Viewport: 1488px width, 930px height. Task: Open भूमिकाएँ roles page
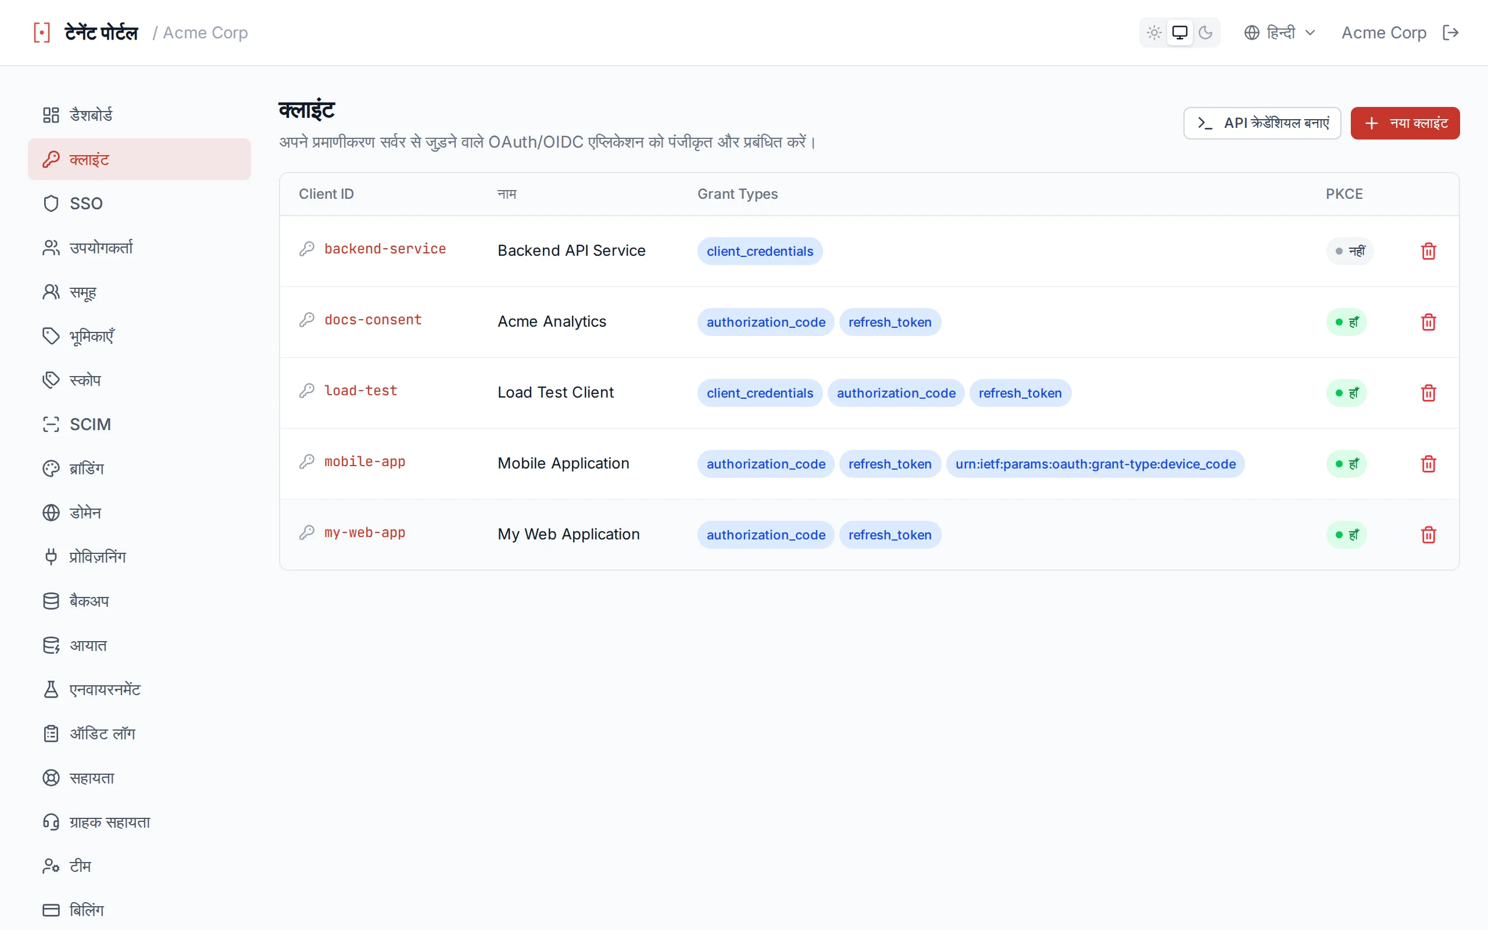click(x=139, y=337)
